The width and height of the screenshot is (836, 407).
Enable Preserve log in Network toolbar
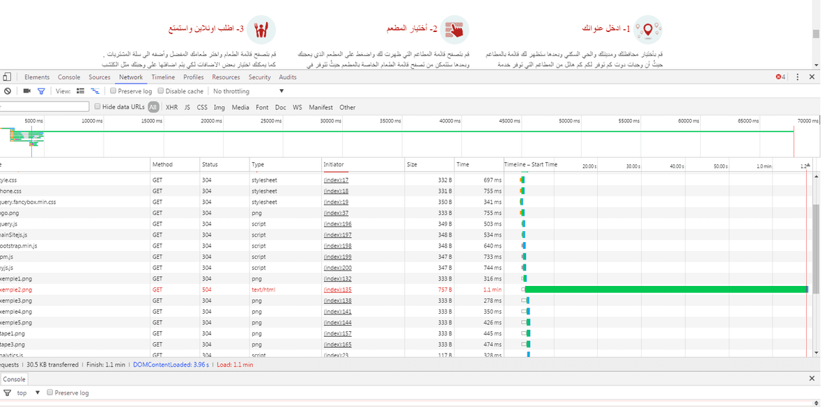tap(114, 91)
